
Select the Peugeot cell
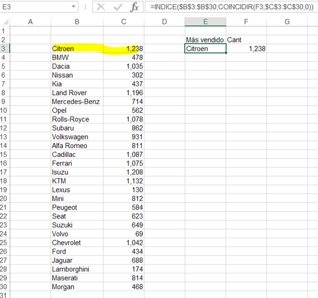pyautogui.click(x=77, y=207)
